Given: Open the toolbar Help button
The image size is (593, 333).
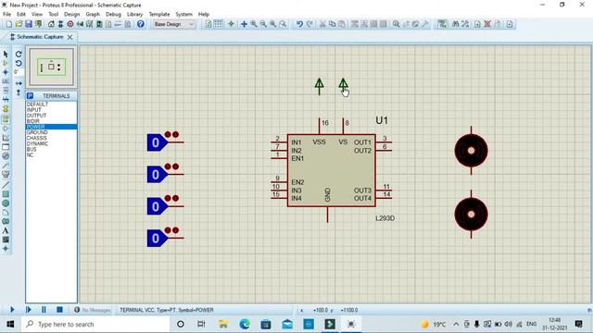Looking at the screenshot, I should [141, 24].
